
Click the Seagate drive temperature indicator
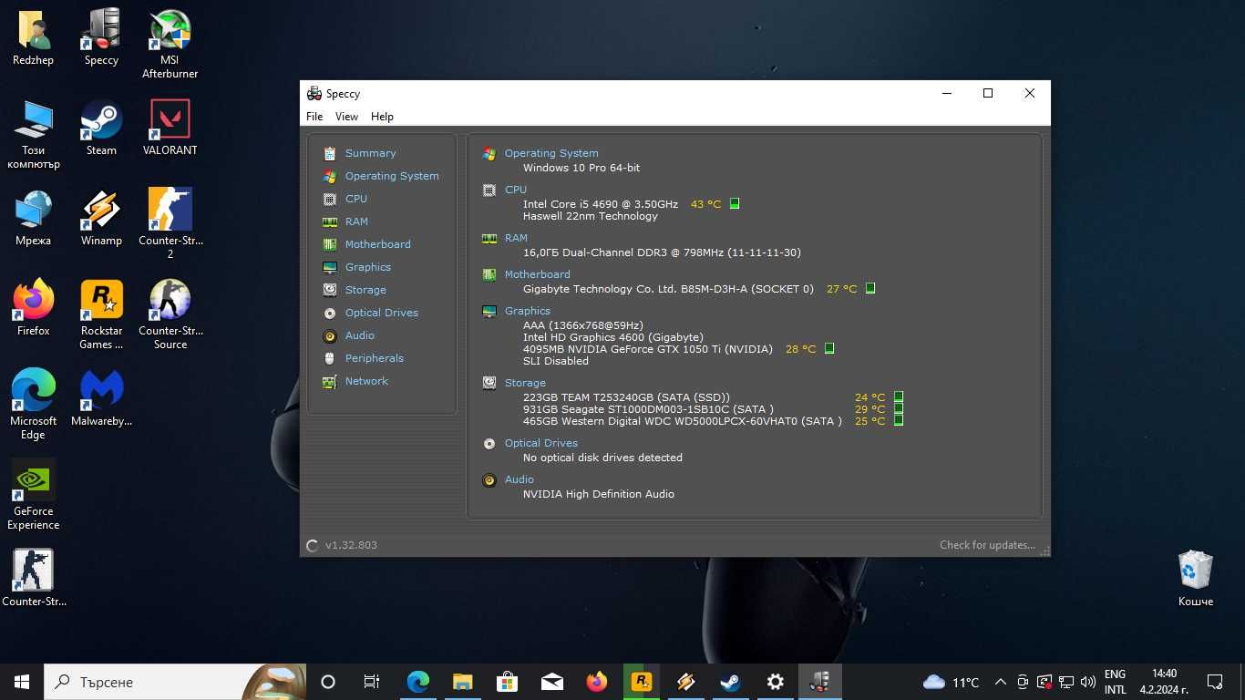tap(899, 409)
